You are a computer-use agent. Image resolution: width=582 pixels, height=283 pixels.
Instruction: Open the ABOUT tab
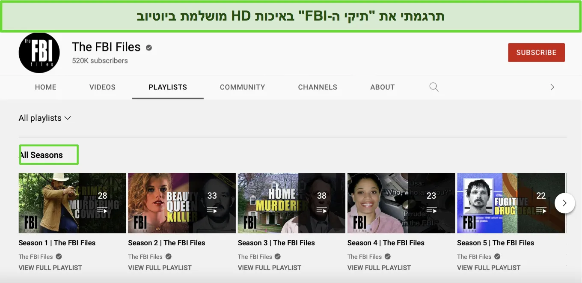(x=383, y=87)
